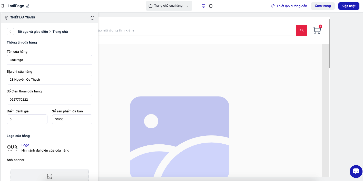The height and width of the screenshot is (181, 363).
Task: Click the Hình ảnh đại diện của cửa hàng text
Action: (45, 151)
